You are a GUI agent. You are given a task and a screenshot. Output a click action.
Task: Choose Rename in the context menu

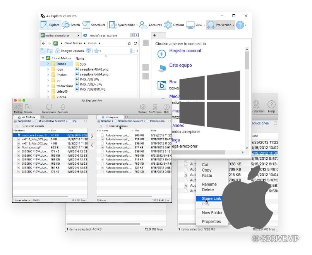(209, 184)
